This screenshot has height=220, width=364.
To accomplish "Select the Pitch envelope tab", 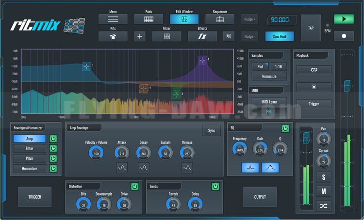I will click(30, 158).
